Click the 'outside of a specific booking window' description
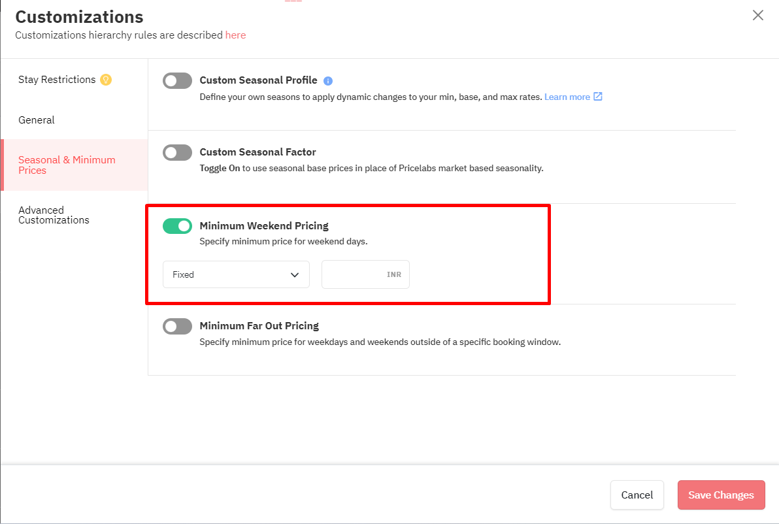 point(380,342)
